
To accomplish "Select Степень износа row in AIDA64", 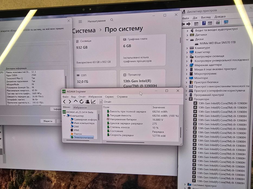I will [143, 127].
